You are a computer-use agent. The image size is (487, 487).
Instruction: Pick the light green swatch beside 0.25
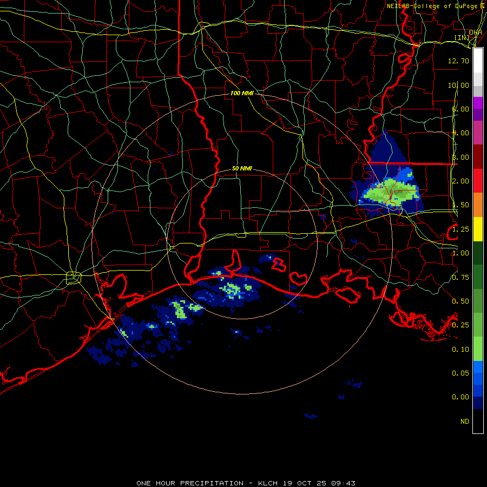478,325
